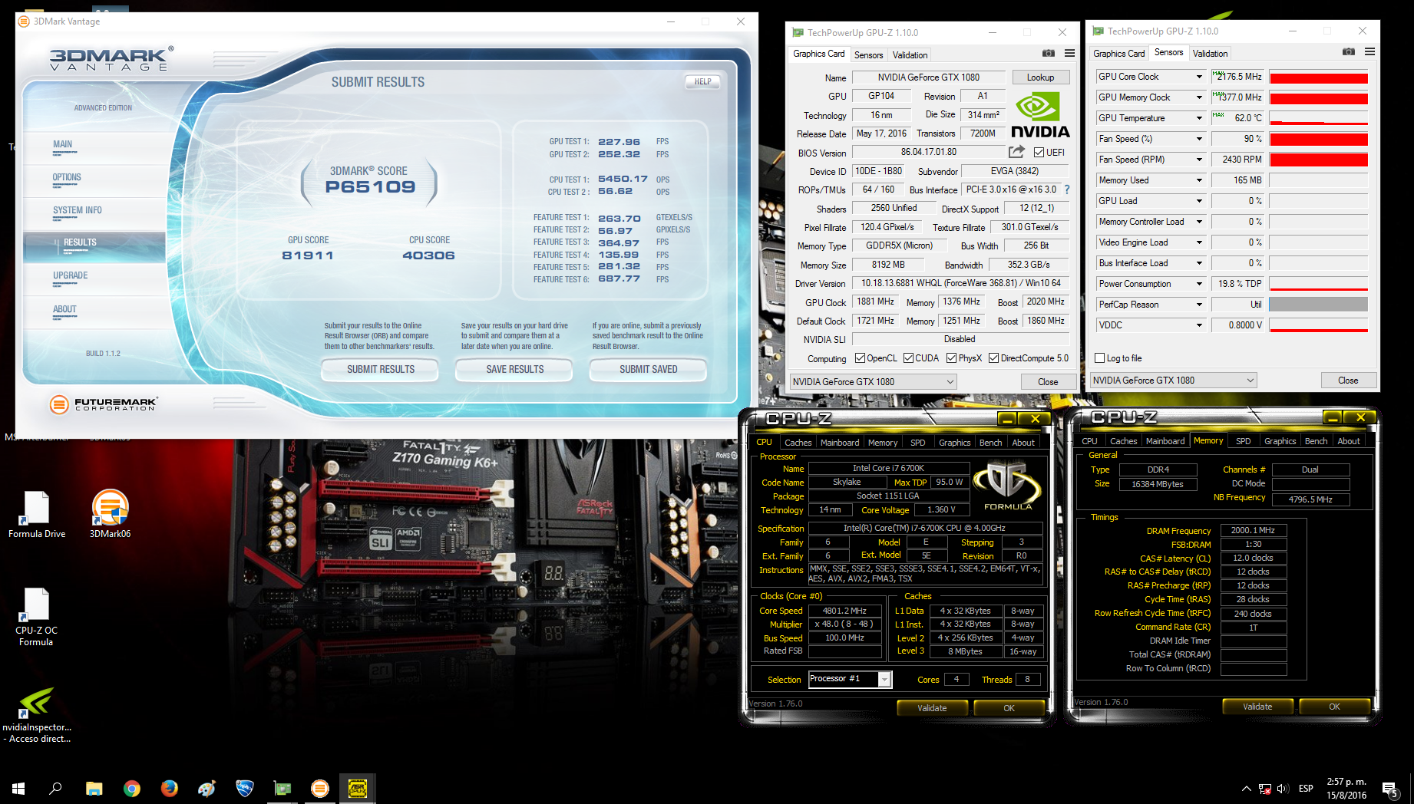This screenshot has width=1414, height=804.
Task: Open Caches tab in left CPU-Z window
Action: point(798,443)
